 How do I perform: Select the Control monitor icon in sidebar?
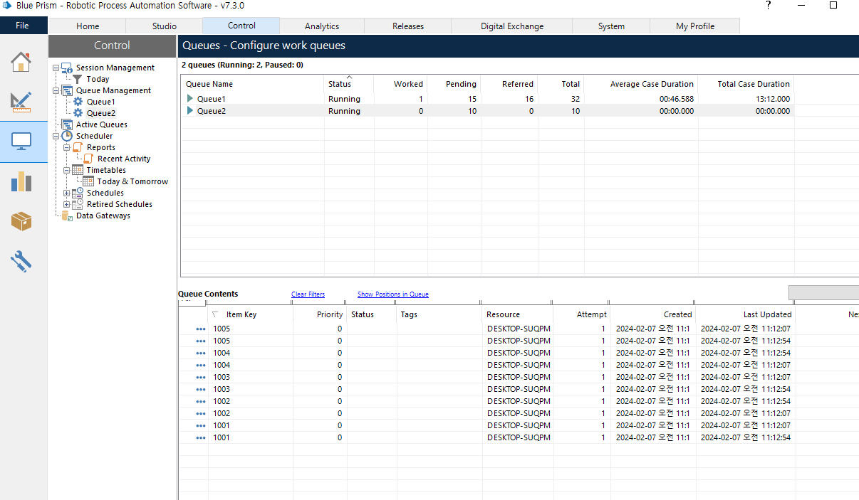[21, 142]
